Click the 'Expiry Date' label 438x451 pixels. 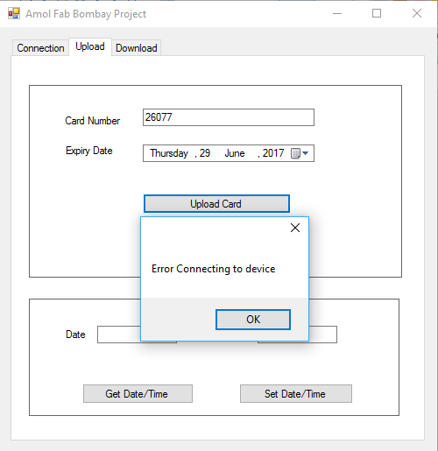[89, 151]
